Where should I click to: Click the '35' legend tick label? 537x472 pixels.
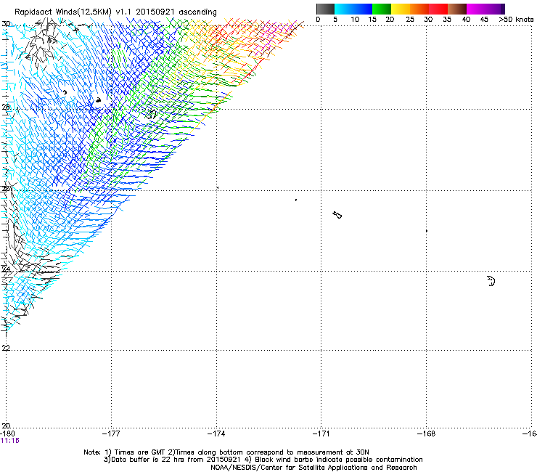pyautogui.click(x=447, y=20)
